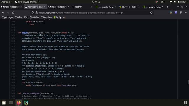189x106 pixels.
Task: Open the translate bookmarks folder
Action: pyautogui.click(x=46, y=17)
